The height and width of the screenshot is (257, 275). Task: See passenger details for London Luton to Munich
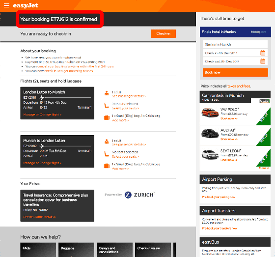tap(129, 96)
